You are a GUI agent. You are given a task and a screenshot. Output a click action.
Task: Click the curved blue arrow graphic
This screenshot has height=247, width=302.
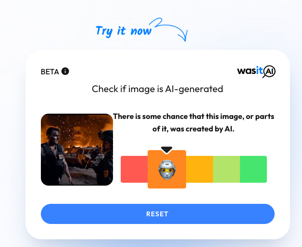coord(169,29)
